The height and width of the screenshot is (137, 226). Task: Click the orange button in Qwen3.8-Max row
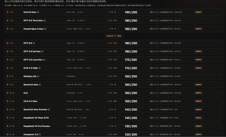[198, 85]
